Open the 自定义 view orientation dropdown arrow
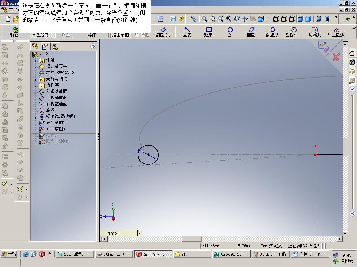This screenshot has height=267, width=357. (x=139, y=233)
